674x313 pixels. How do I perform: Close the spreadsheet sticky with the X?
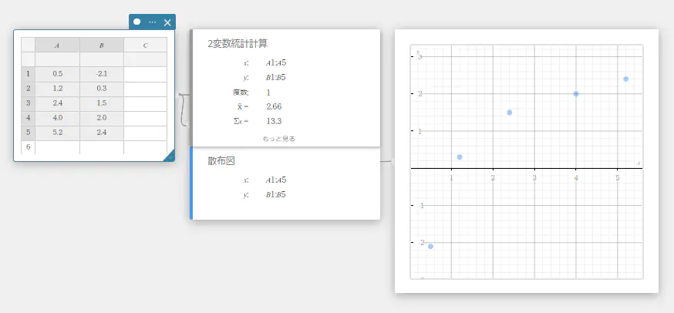point(167,22)
